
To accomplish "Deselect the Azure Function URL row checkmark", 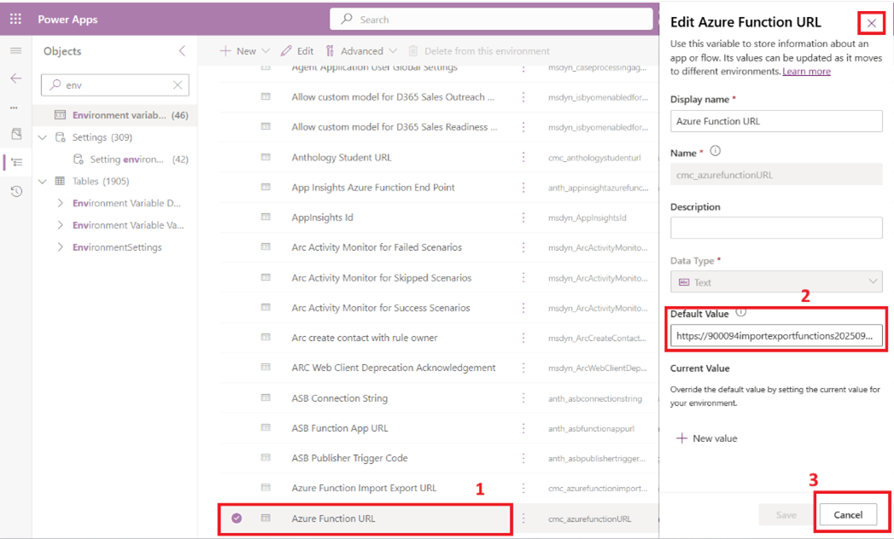I will (x=237, y=519).
